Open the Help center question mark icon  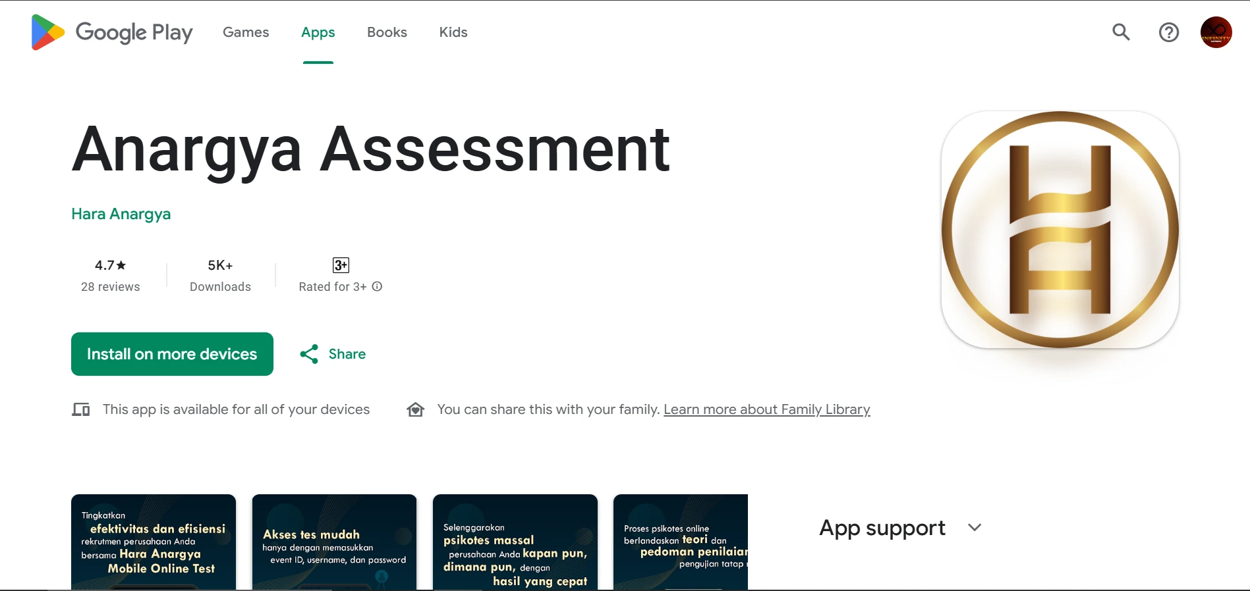tap(1169, 32)
